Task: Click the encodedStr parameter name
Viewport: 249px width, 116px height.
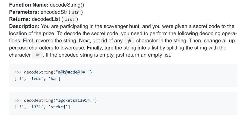Action: [54, 12]
